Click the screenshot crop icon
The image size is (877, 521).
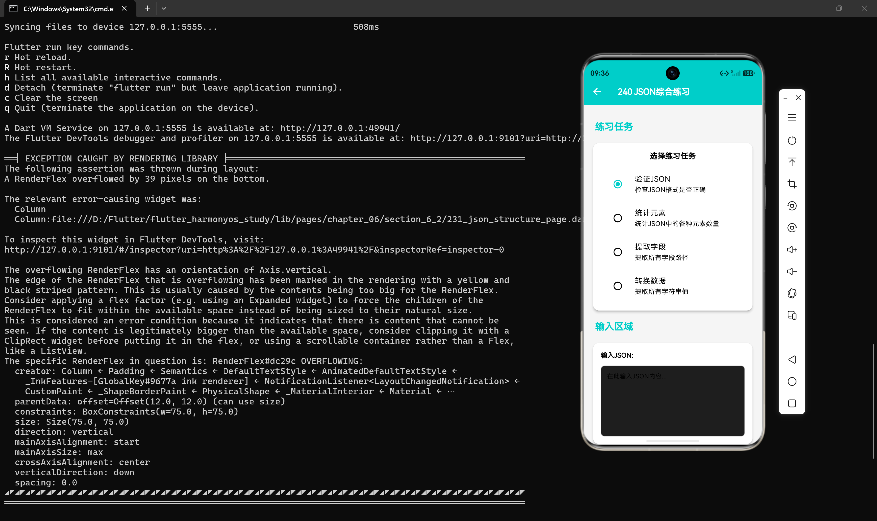click(x=791, y=184)
